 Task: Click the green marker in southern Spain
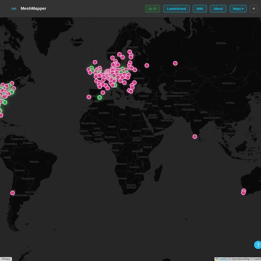click(100, 97)
